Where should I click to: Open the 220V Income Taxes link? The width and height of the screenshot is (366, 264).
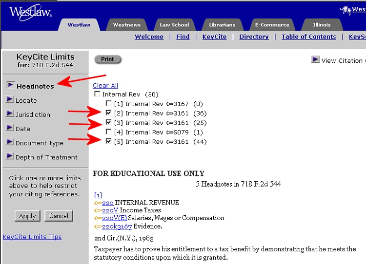110,210
